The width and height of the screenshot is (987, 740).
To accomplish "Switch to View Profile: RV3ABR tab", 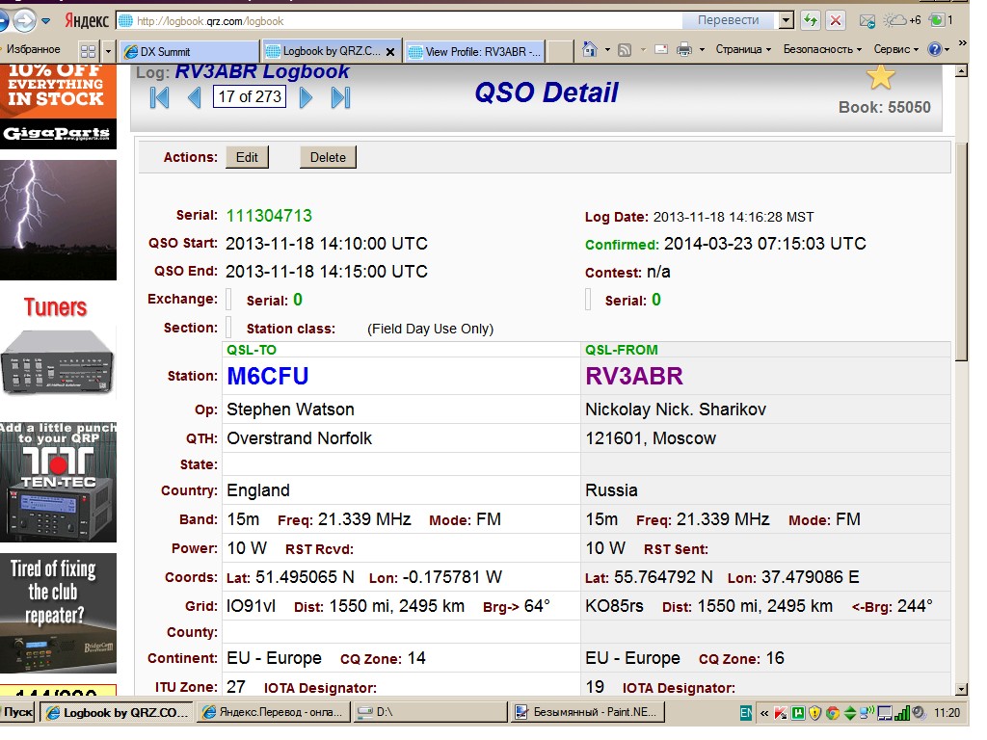I will point(474,51).
